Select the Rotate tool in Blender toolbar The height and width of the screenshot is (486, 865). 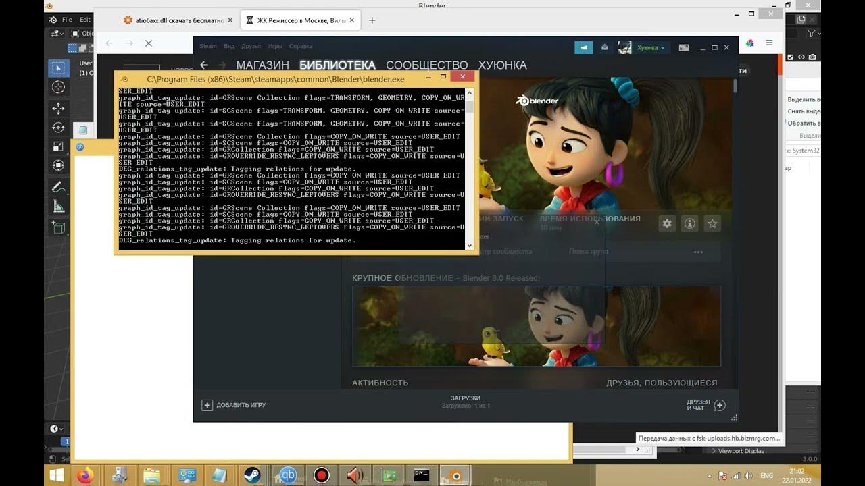(x=58, y=128)
